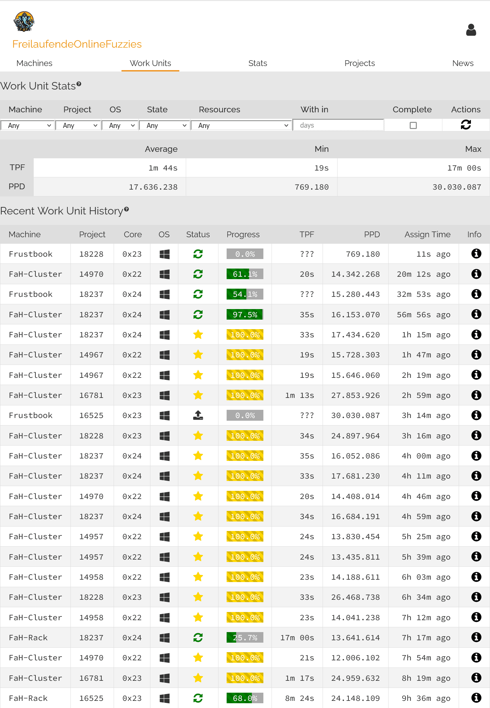Click the Progress column header
The height and width of the screenshot is (708, 490).
243,235
